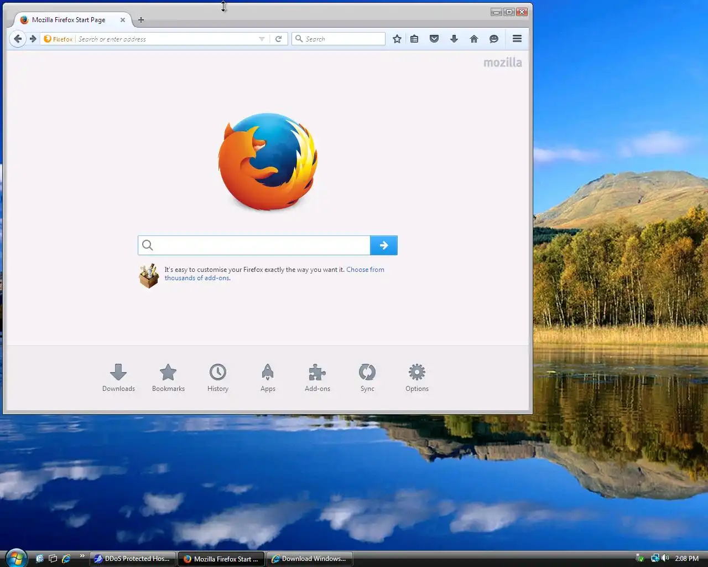This screenshot has width=708, height=567.
Task: Click network icon in system tray
Action: [x=655, y=558]
